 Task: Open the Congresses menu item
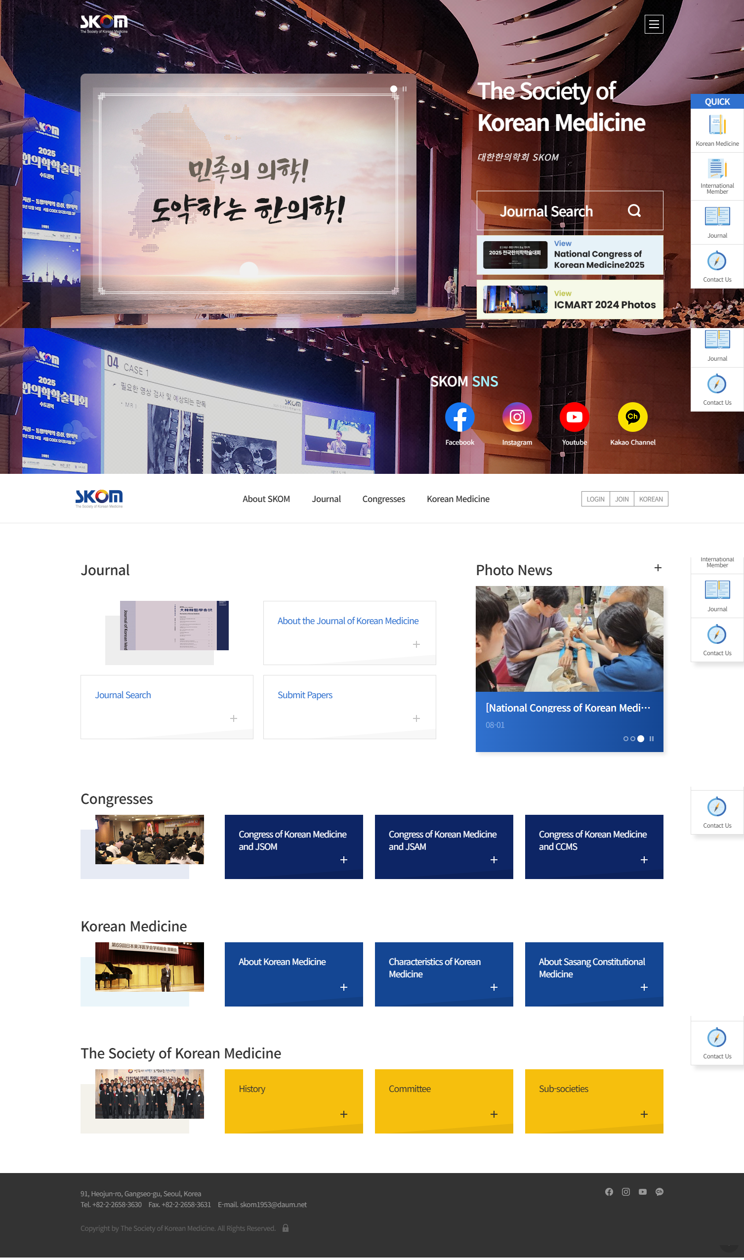tap(383, 499)
